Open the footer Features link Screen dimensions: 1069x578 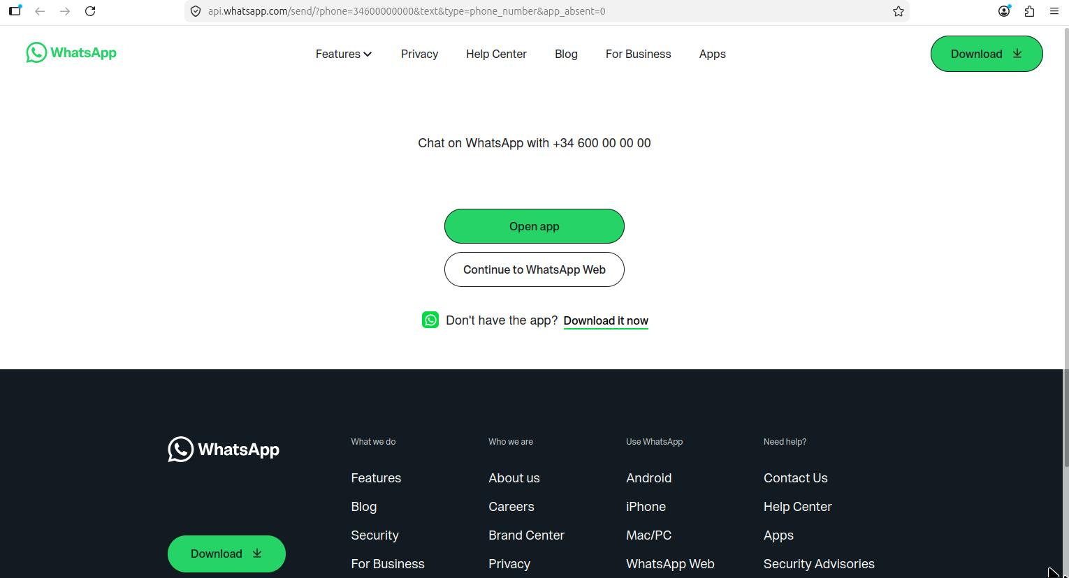(x=376, y=478)
